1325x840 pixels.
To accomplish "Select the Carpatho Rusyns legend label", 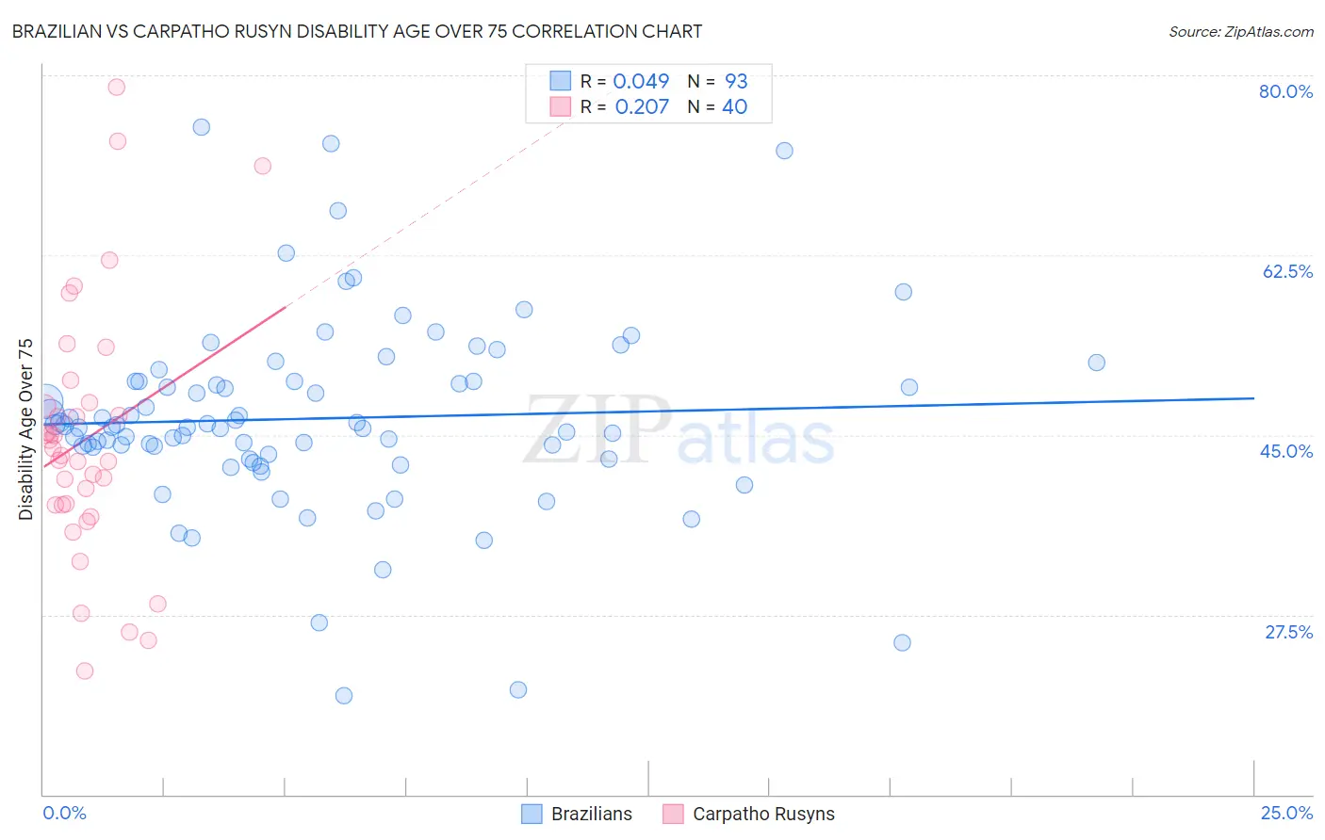I will pyautogui.click(x=763, y=814).
